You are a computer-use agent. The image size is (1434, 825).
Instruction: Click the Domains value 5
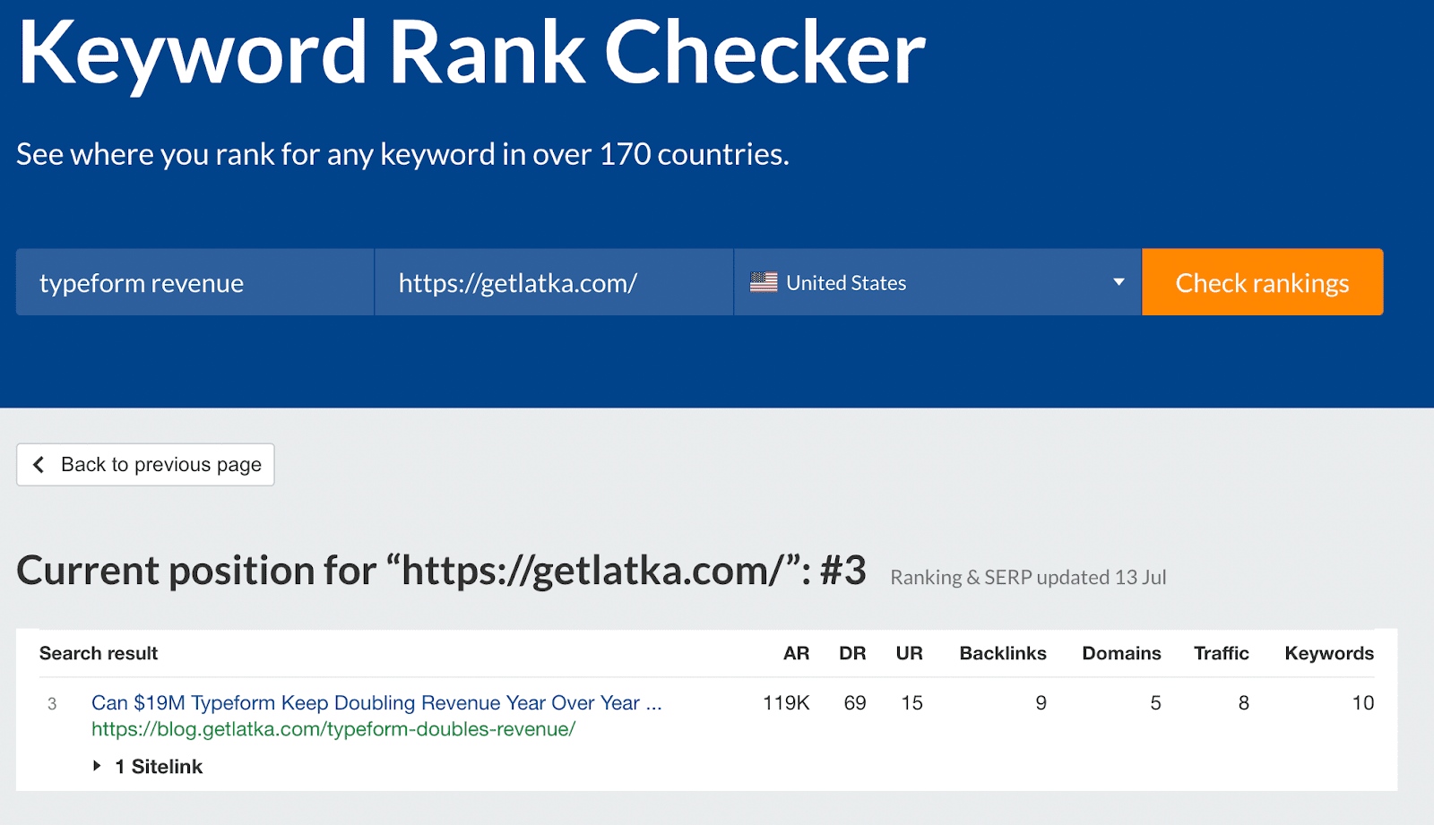[x=1155, y=703]
